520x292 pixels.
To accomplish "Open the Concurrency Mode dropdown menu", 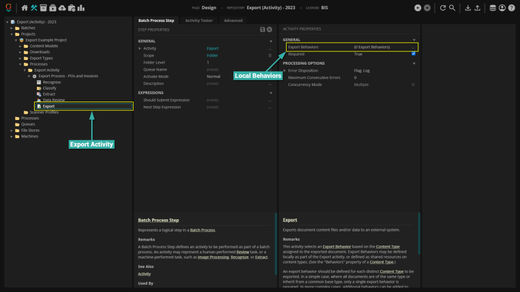I will pyautogui.click(x=413, y=84).
